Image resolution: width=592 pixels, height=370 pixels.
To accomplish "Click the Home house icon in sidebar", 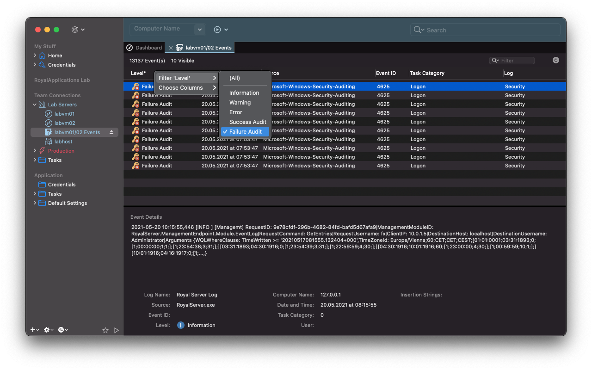I will click(x=42, y=55).
